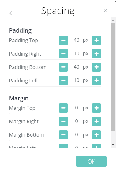Click plus for Padding Bottom
Viewport: 117px width, 172px height.
(96, 67)
